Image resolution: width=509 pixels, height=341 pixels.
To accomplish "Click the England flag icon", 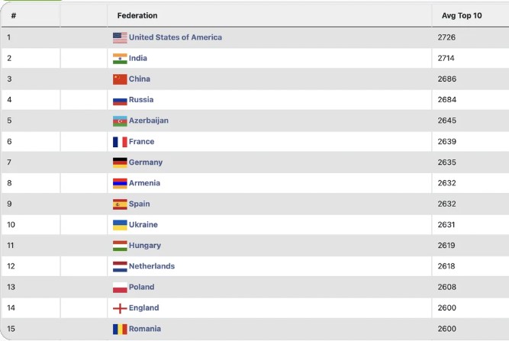I will pos(120,308).
